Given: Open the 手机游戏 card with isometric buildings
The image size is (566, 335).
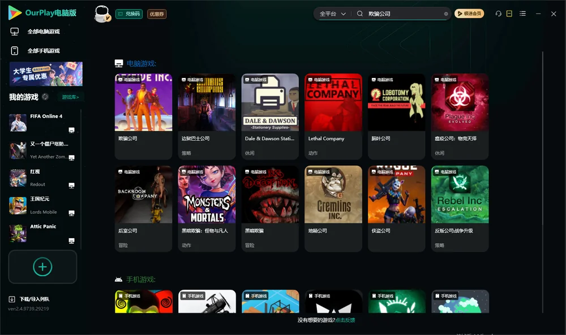Looking at the screenshot, I should [x=271, y=302].
